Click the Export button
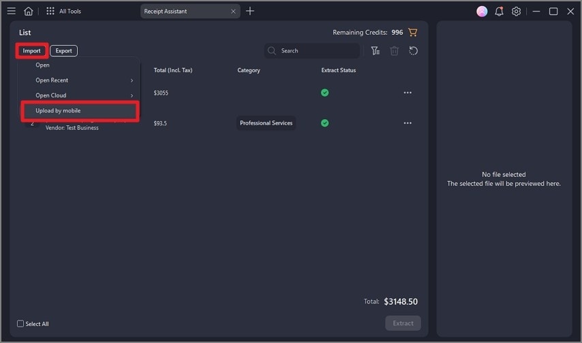Screen dimensions: 582x343 [x=63, y=51]
